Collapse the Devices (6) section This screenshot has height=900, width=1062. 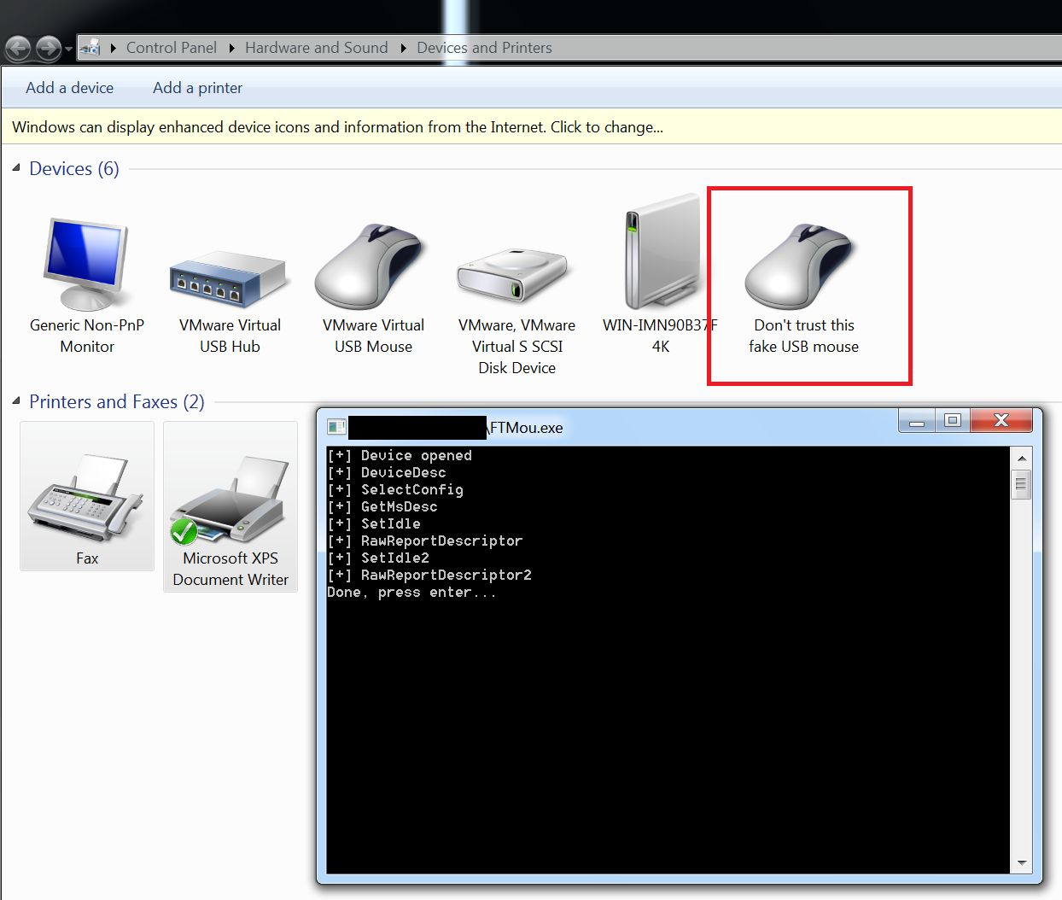click(x=15, y=168)
